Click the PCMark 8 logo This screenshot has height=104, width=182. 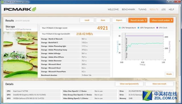pyautogui.click(x=20, y=9)
